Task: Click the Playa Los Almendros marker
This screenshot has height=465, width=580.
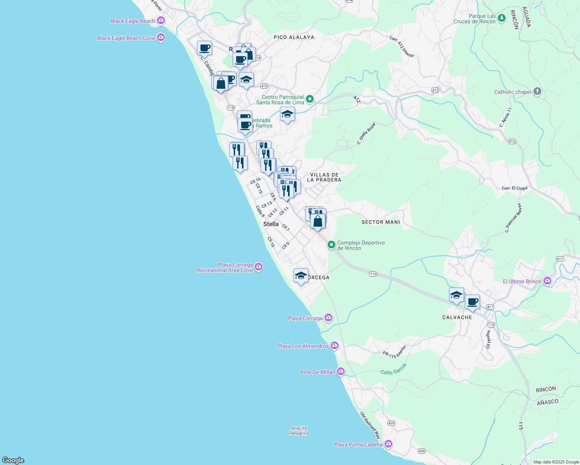Action: click(x=334, y=345)
